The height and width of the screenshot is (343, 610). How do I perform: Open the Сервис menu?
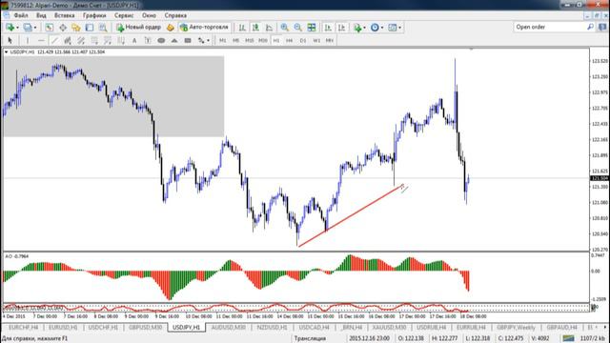[x=124, y=15]
